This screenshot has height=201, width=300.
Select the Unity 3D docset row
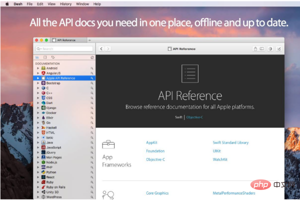[x=64, y=192]
